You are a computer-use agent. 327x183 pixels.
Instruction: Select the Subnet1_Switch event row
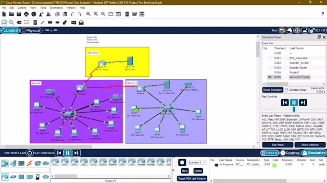click(294, 63)
